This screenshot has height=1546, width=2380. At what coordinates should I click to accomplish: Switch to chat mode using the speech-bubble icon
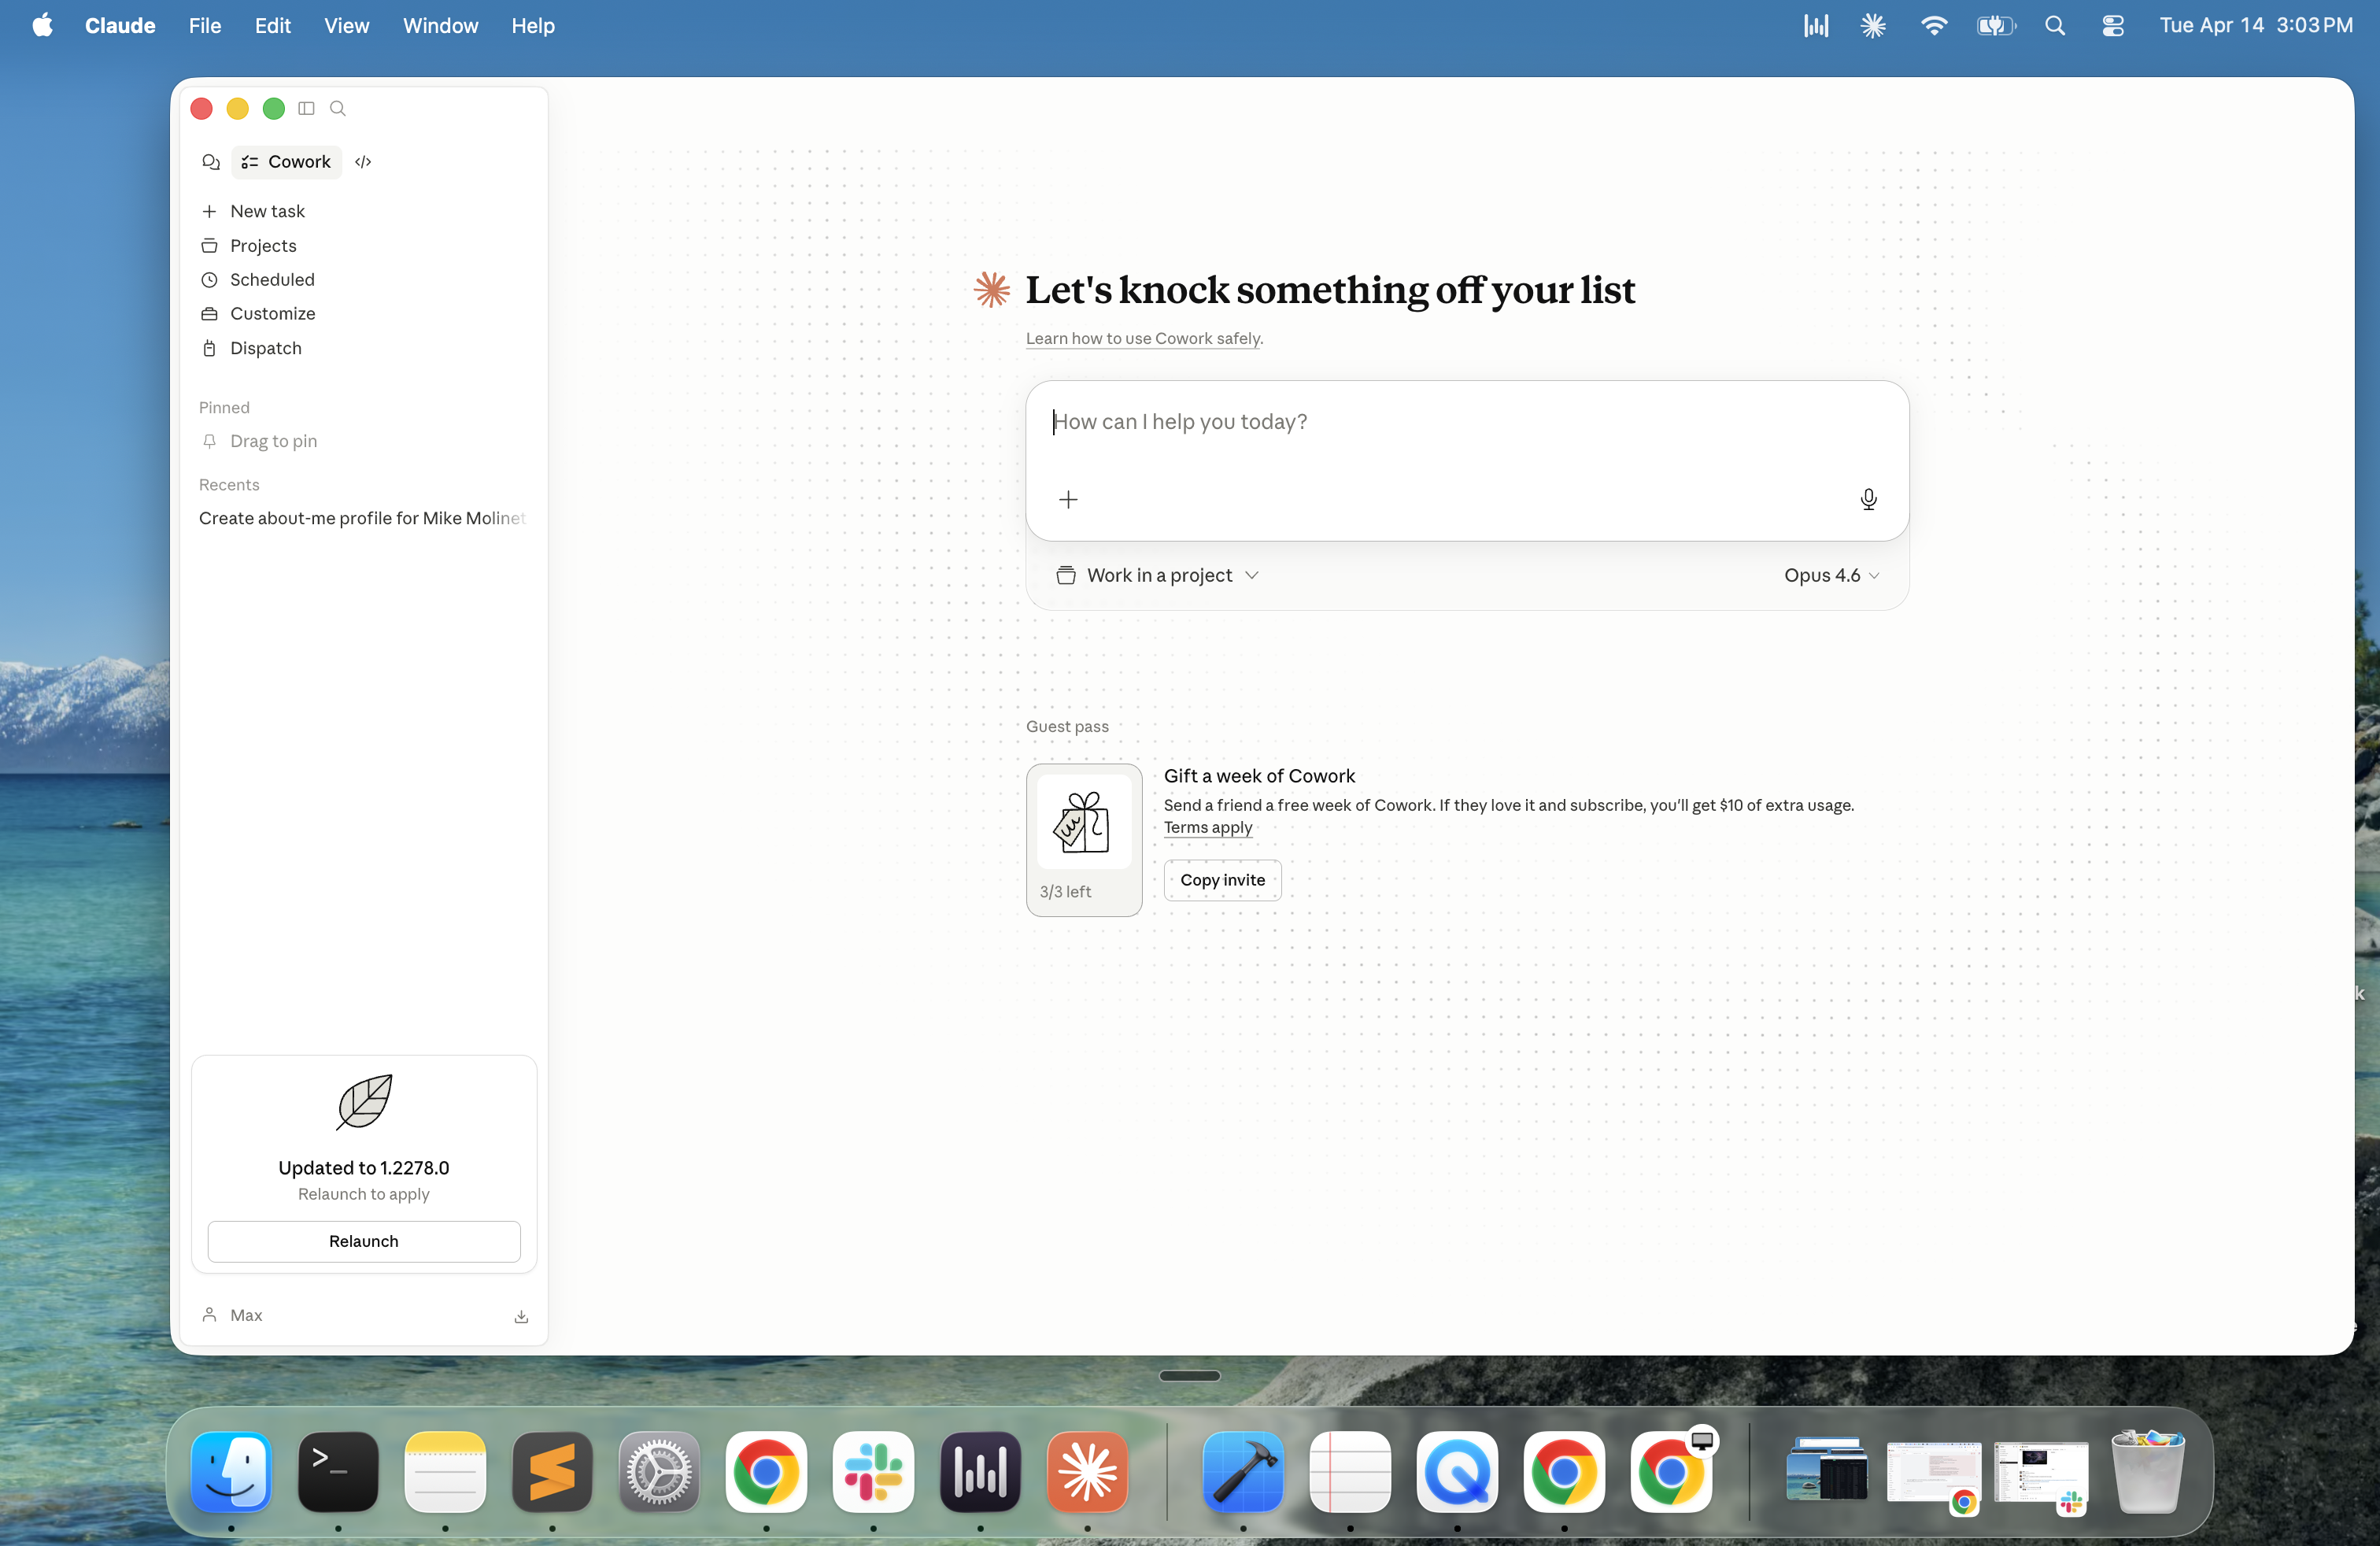click(x=210, y=161)
